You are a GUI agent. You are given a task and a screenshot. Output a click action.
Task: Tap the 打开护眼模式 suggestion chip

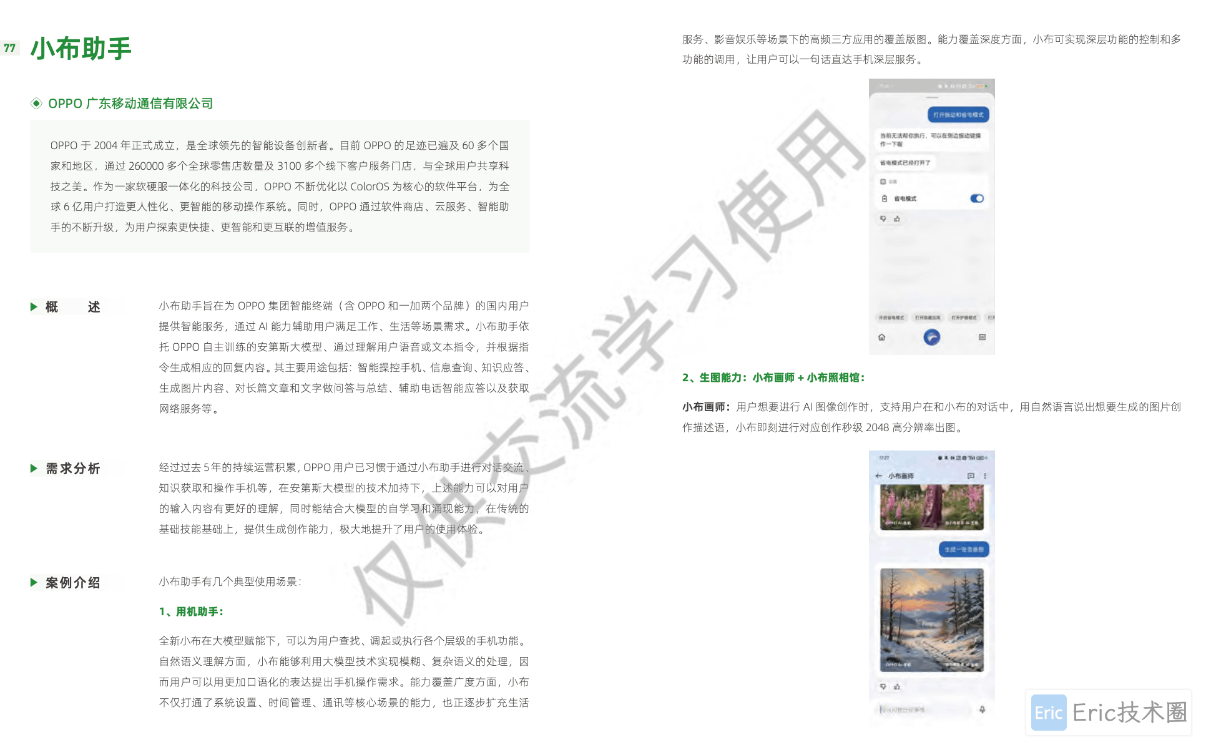click(964, 318)
